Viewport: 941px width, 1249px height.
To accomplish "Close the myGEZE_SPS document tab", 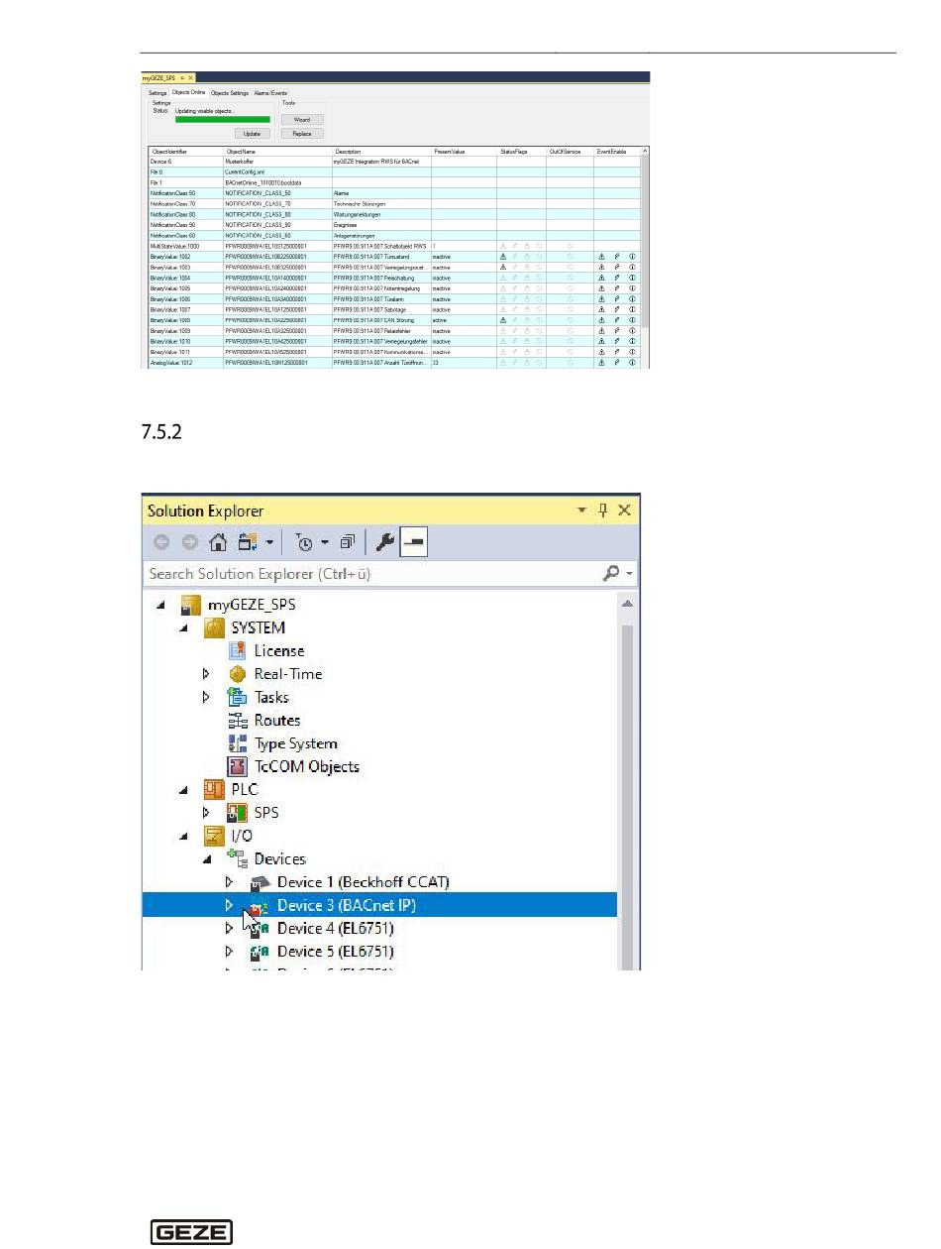I will point(192,77).
